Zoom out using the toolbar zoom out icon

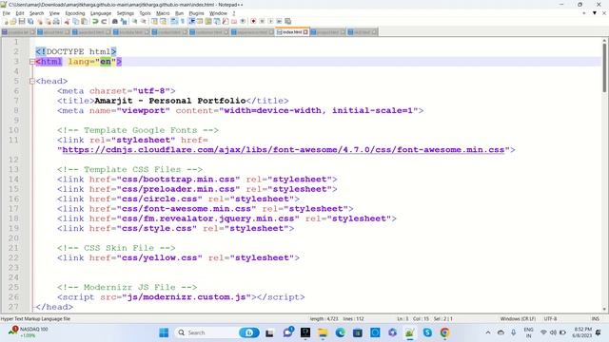coord(144,21)
